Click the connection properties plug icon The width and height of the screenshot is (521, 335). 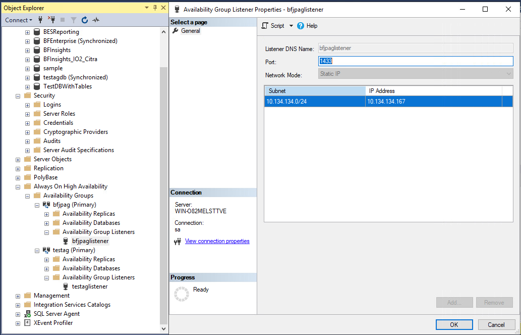[178, 242]
